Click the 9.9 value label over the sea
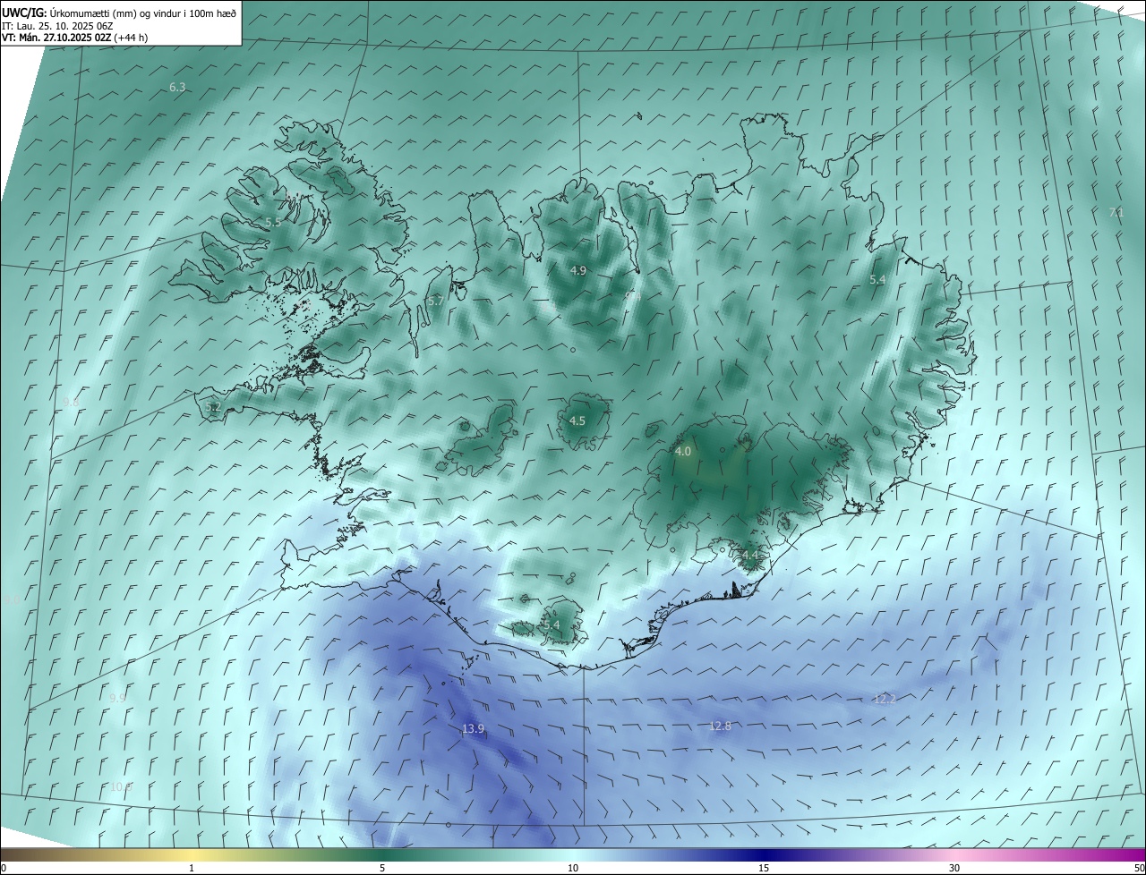 tap(118, 698)
